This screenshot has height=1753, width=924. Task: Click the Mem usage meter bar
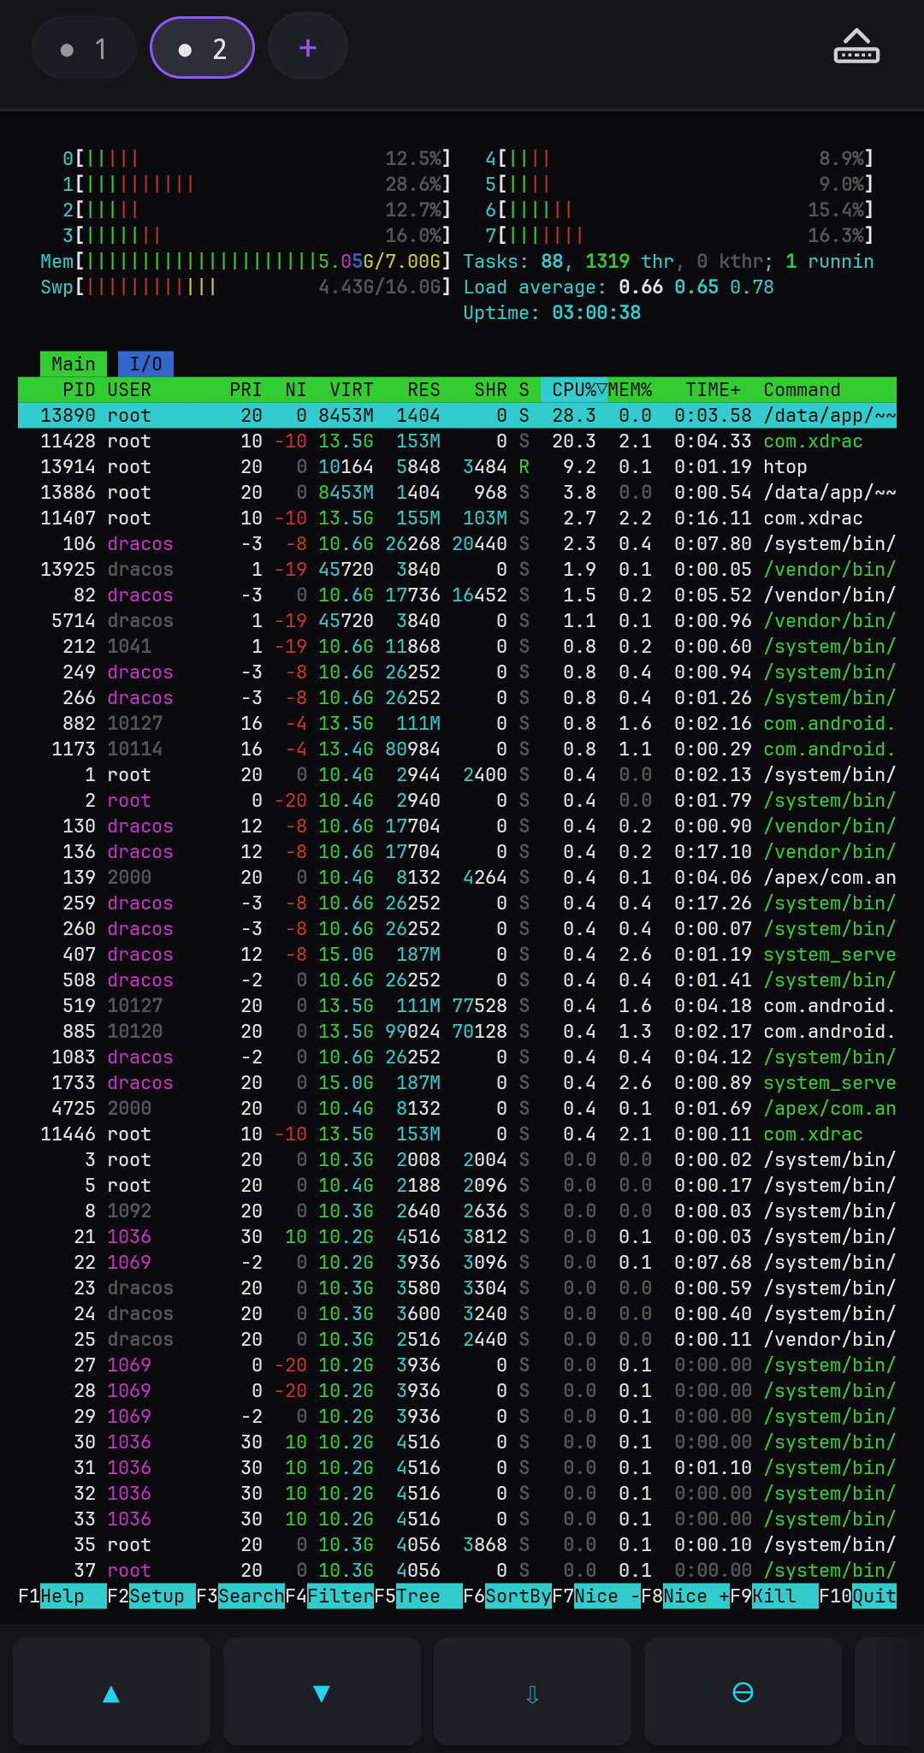pyautogui.click(x=246, y=261)
